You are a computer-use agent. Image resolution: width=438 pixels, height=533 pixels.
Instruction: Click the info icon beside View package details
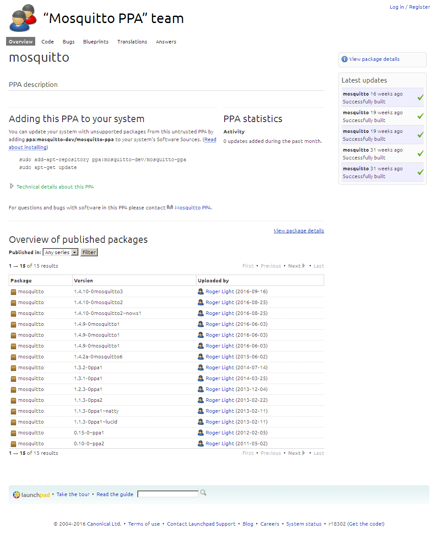click(x=345, y=59)
